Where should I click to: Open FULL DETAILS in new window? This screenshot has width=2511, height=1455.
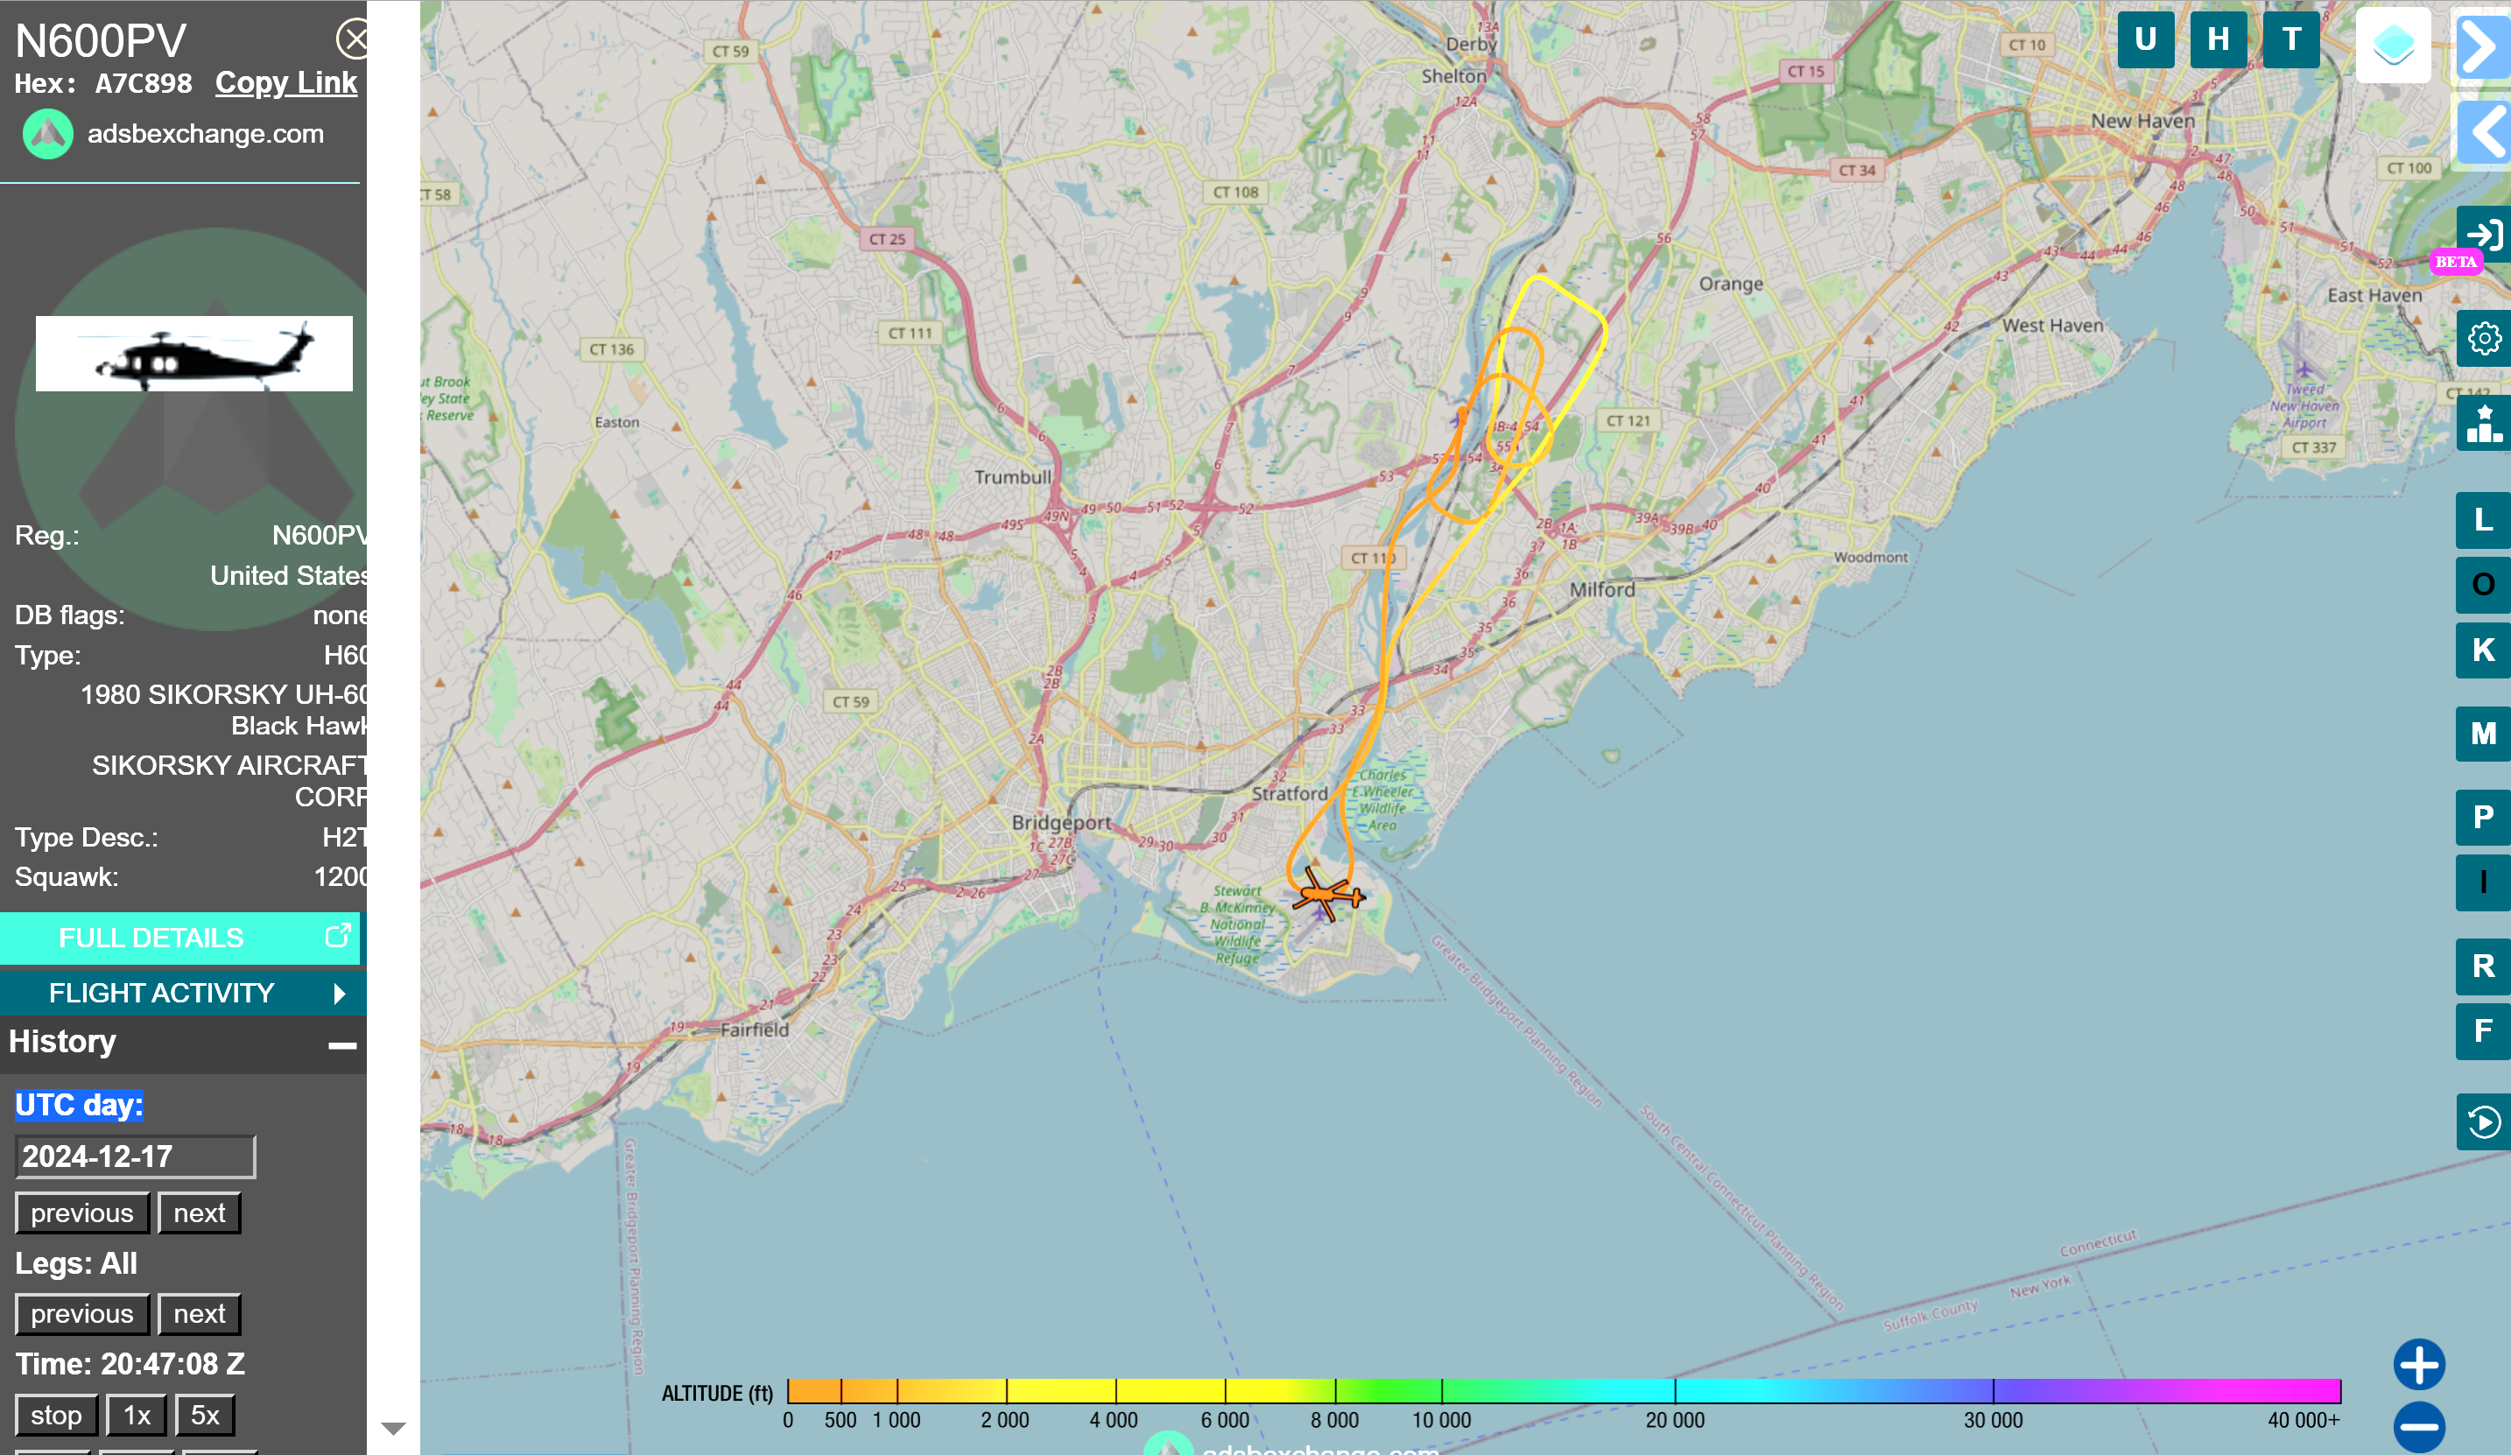point(180,938)
